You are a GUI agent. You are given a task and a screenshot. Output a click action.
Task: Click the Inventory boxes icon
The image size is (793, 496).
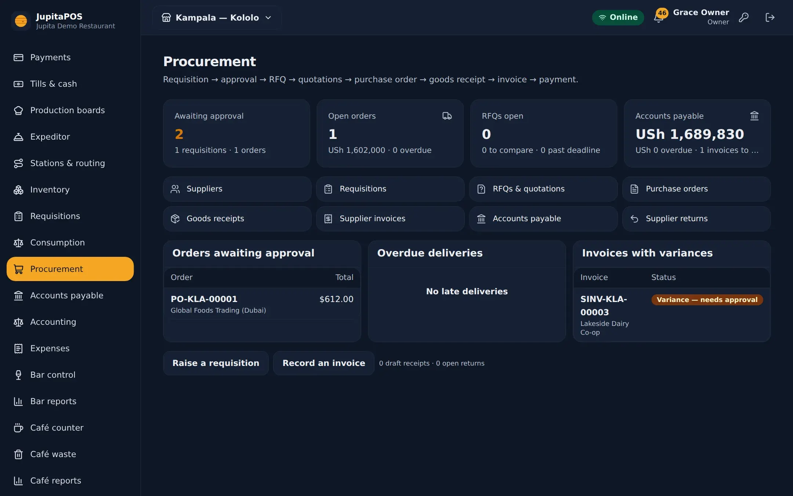pos(18,190)
